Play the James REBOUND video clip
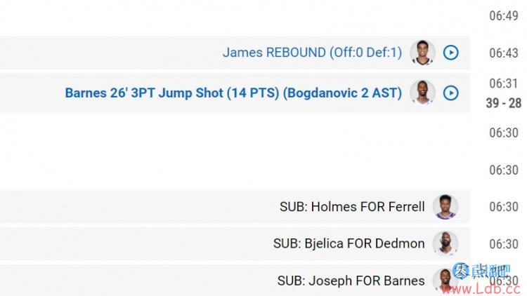 pos(450,53)
